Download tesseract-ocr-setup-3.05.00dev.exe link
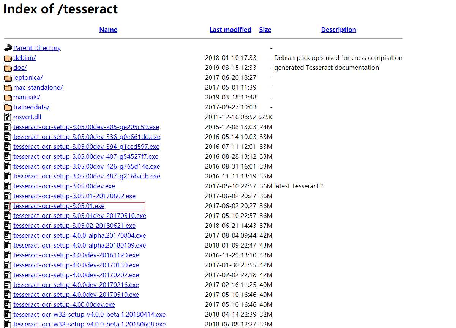456x328 pixels. tap(64, 186)
